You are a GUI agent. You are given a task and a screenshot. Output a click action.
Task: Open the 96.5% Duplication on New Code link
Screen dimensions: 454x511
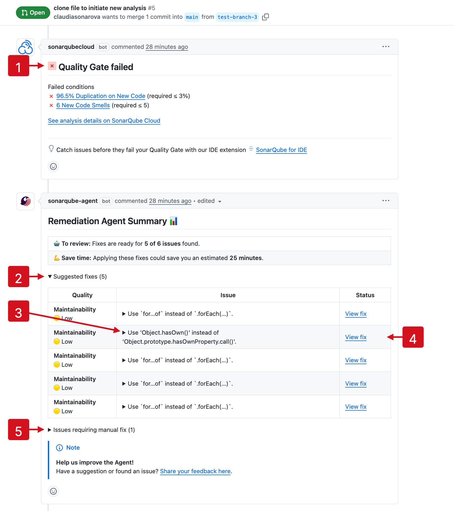pos(101,96)
